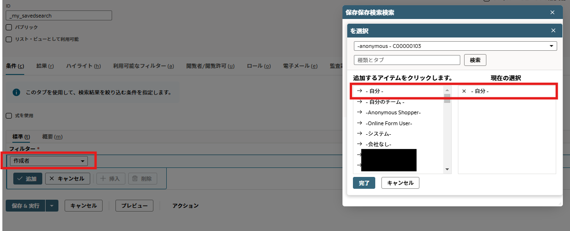
Task: Click the 追加 button
Action: tap(28, 179)
